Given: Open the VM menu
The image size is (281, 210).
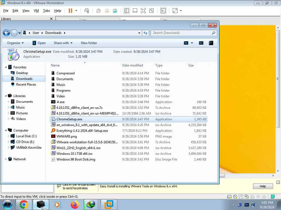Looking at the screenshot, I should tap(36, 11).
